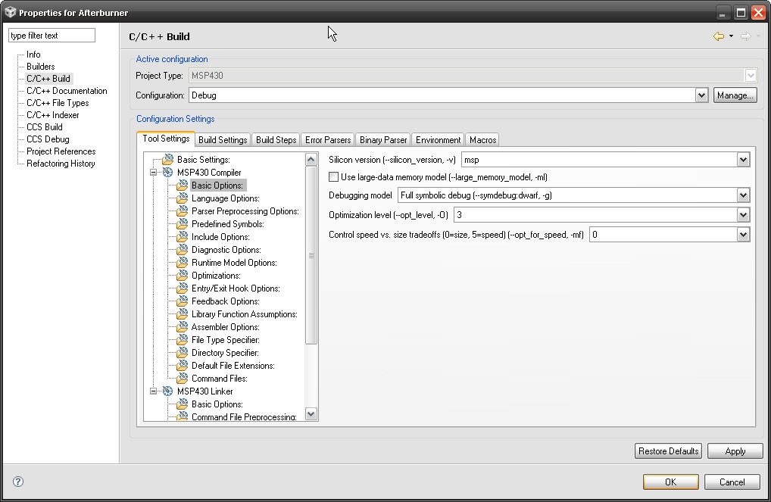Click the Entry/Exit Hook Options folder icon

(182, 288)
